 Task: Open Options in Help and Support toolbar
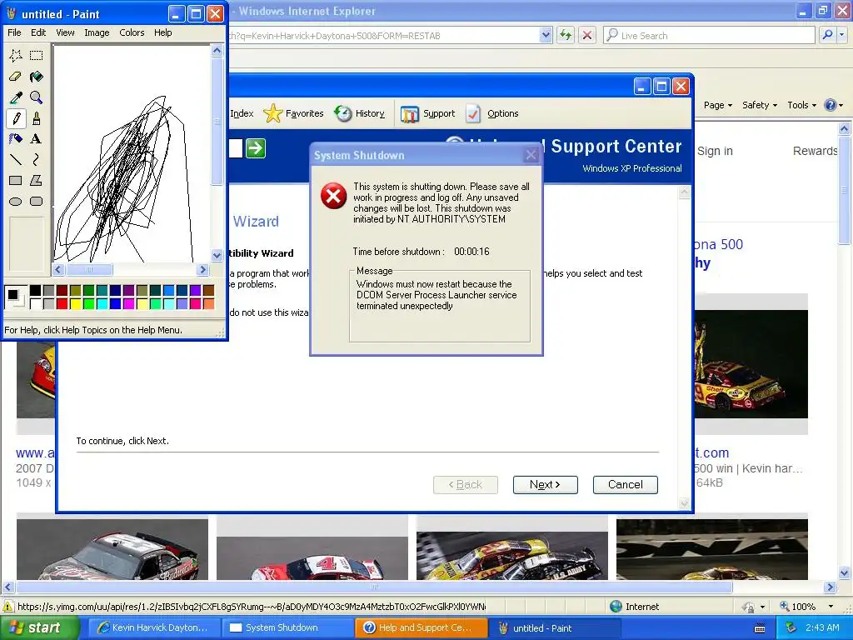click(x=491, y=113)
